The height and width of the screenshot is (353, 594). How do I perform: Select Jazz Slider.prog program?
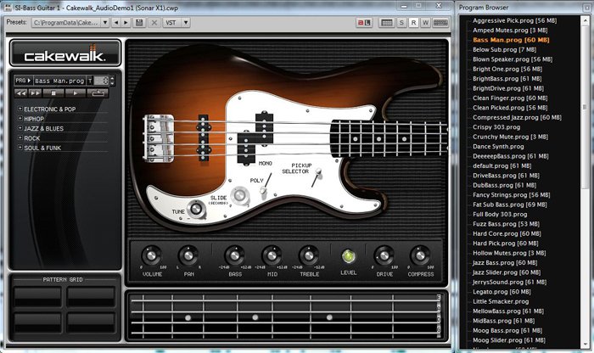click(507, 272)
